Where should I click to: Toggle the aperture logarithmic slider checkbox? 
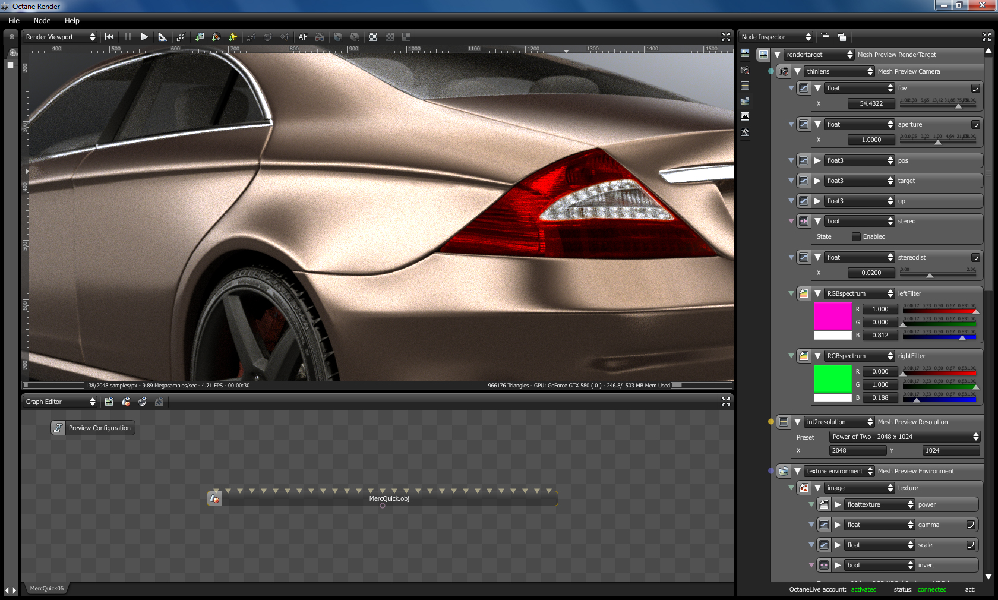[x=975, y=124]
